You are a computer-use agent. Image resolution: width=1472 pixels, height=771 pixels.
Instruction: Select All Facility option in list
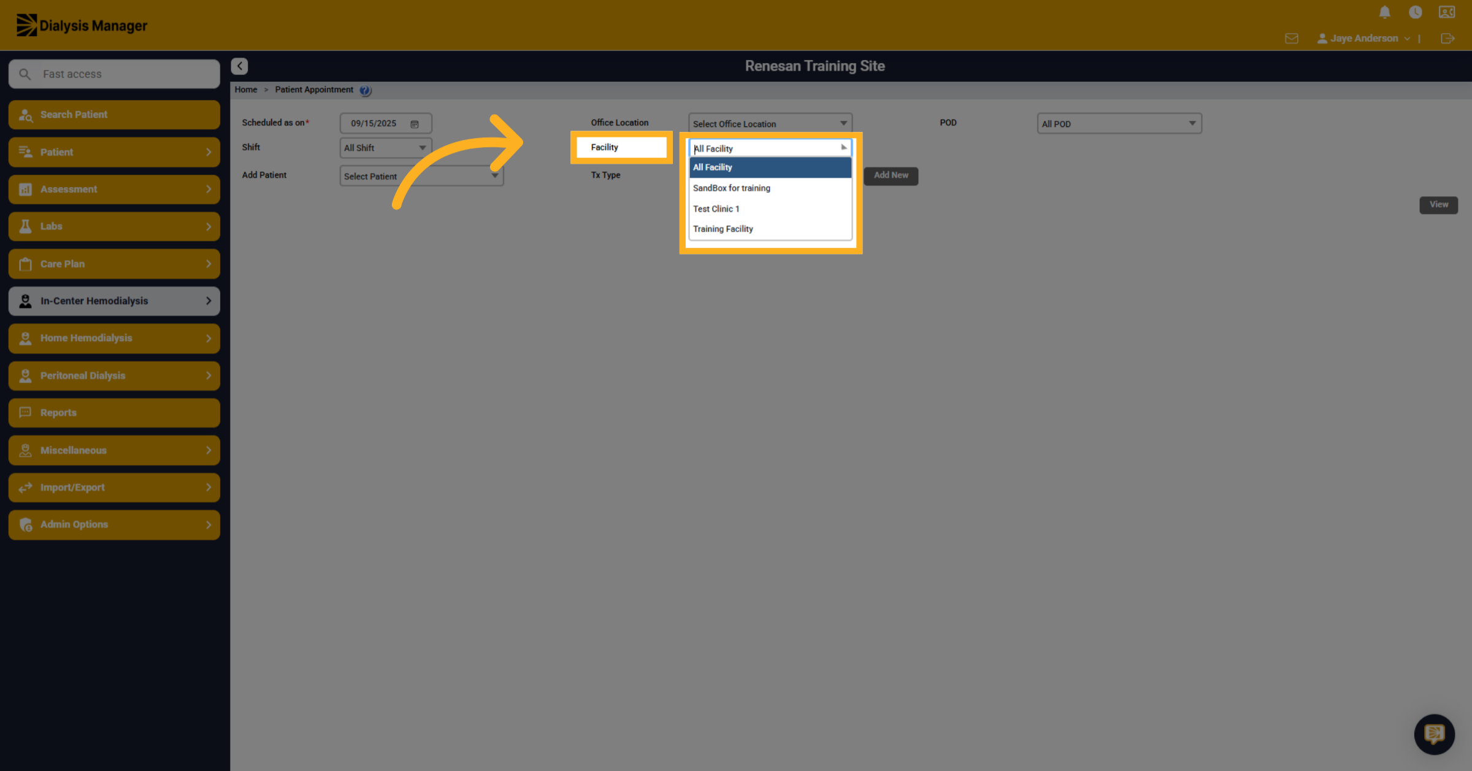coord(770,167)
